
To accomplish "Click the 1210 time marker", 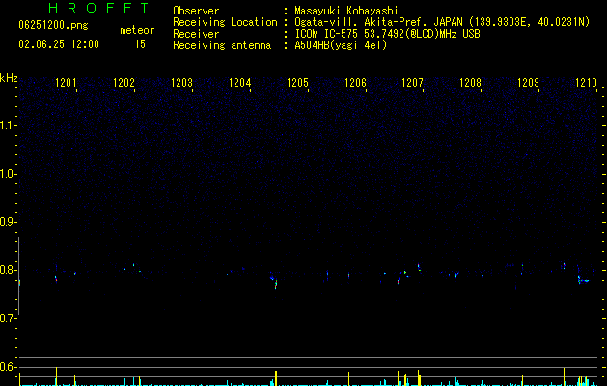I will click(x=586, y=83).
